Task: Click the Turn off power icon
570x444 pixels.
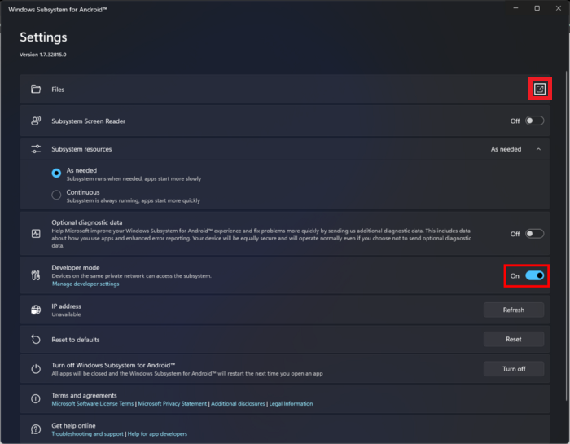Action: (x=36, y=368)
